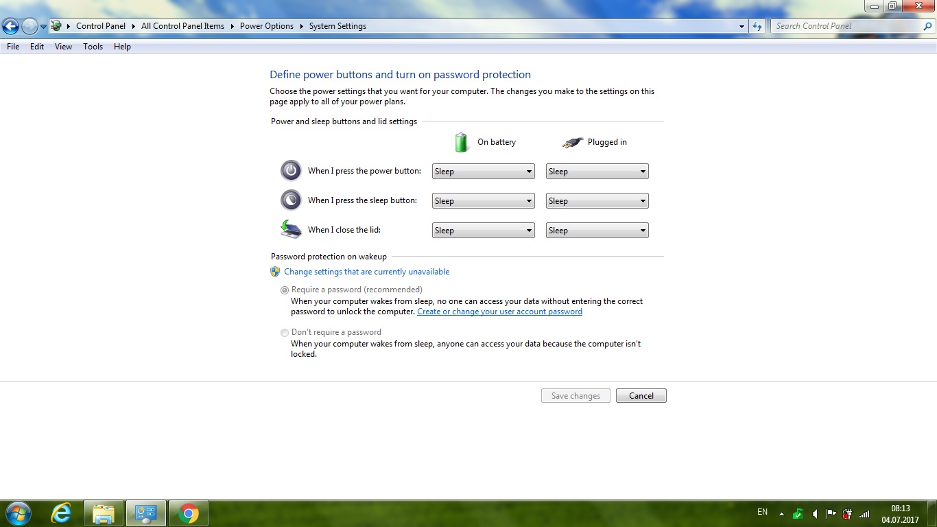The height and width of the screenshot is (527, 937).
Task: Click the Control Panel taskbar button
Action: point(146,513)
